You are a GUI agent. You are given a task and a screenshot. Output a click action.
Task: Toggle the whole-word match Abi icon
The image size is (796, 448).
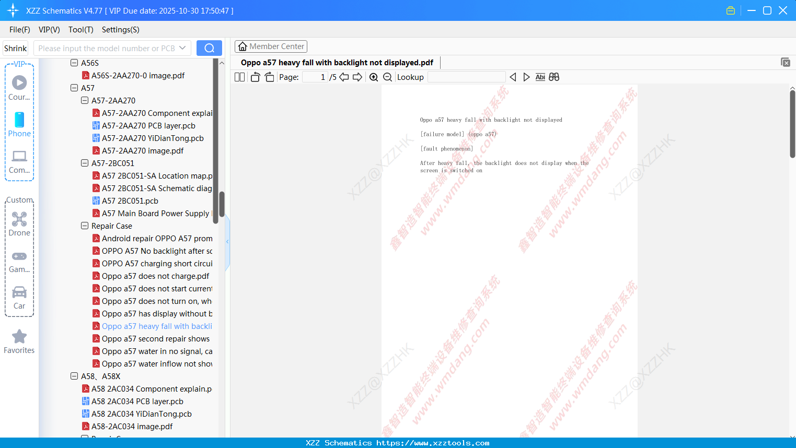[540, 77]
